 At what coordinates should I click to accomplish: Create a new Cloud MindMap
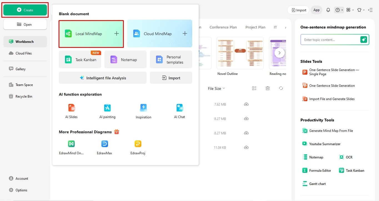point(160,34)
